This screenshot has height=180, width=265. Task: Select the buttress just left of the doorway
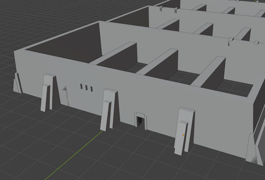point(108,109)
